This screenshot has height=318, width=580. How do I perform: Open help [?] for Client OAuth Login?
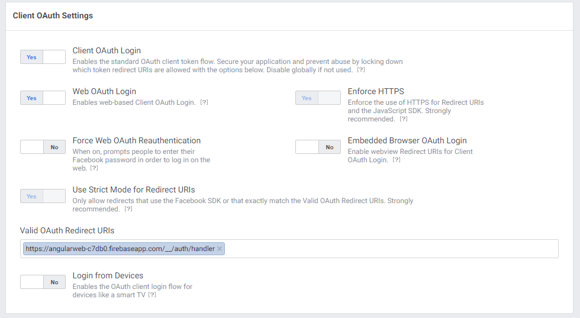coord(361,70)
